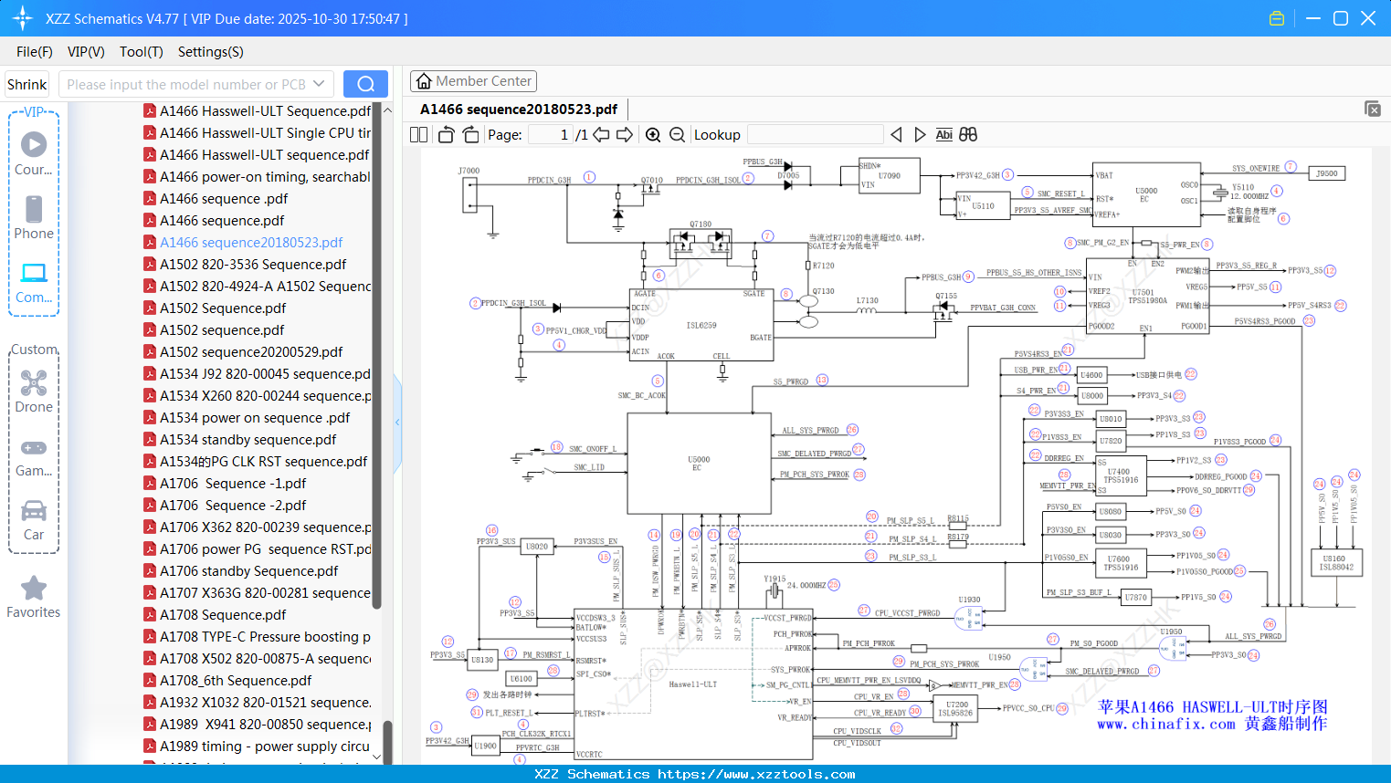This screenshot has width=1391, height=783.
Task: Click the zoom out magnifier icon
Action: [x=677, y=135]
